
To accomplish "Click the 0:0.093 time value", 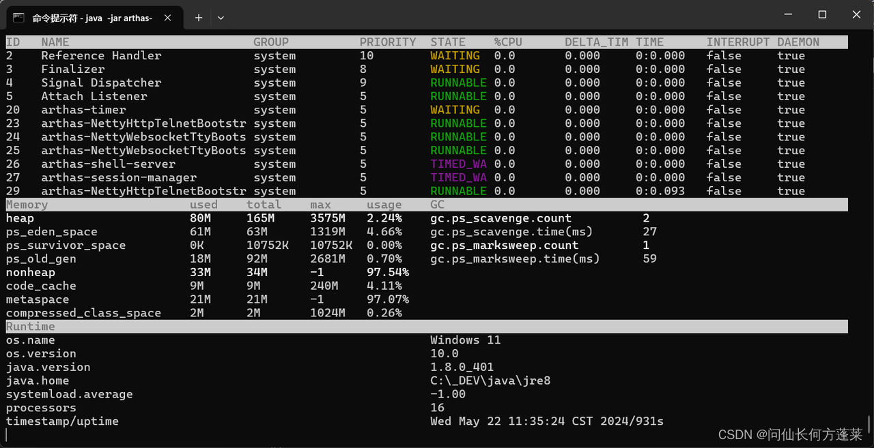I will click(660, 192).
